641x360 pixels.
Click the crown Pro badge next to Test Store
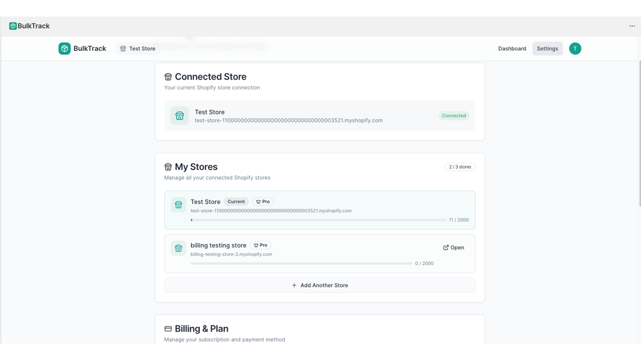pos(263,201)
